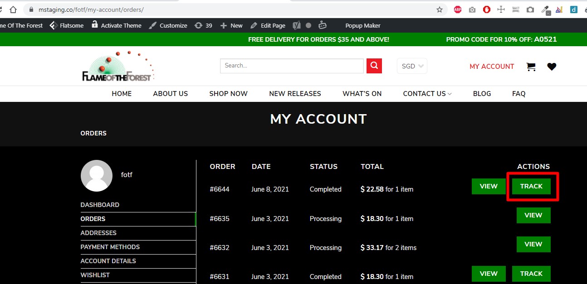View order #6635
The height and width of the screenshot is (284, 587).
[533, 215]
